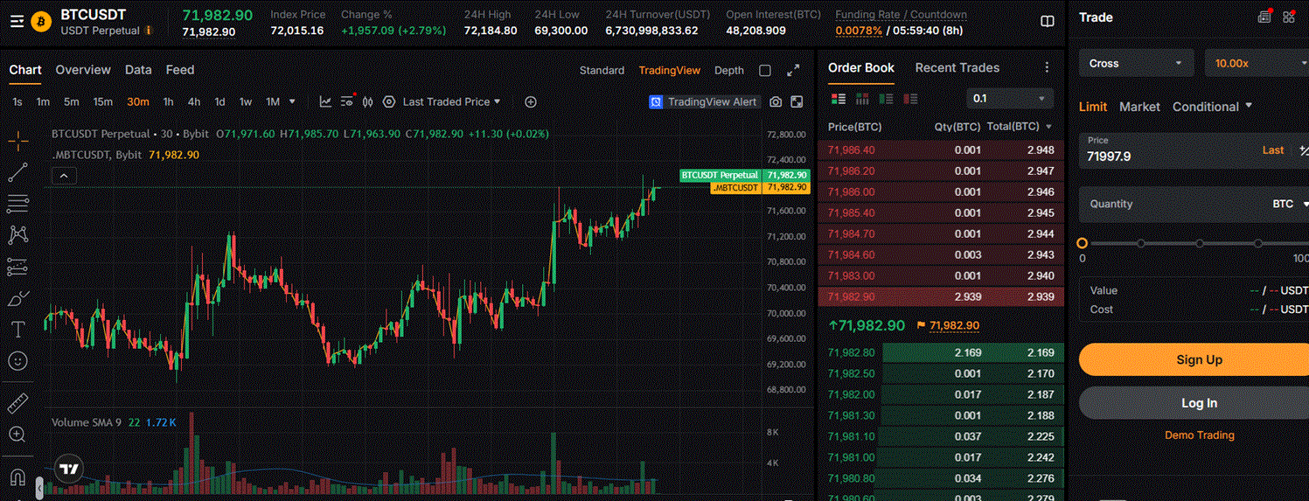Screen dimensions: 1309x501
Task: Open the chart layout icon next to camera
Action: click(797, 101)
